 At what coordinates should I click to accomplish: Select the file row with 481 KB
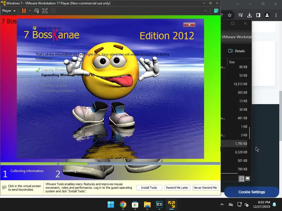235,118
